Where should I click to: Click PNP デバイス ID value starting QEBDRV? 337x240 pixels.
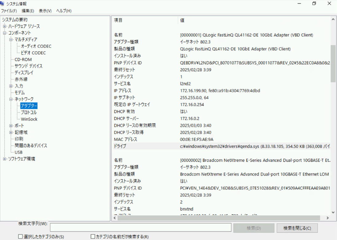pyautogui.click(x=255, y=63)
